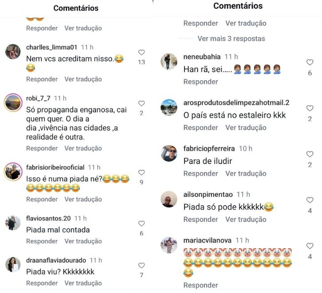Viewport: 322px width, 293px height.
Task: Toggle like on mariacvilanova's clown emoji comment
Action: pos(310,246)
